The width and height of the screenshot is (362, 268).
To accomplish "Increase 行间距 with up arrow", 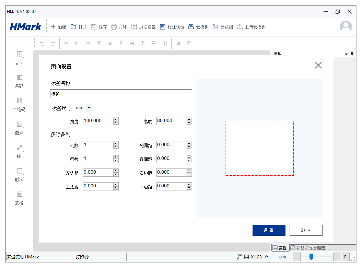I will [189, 157].
